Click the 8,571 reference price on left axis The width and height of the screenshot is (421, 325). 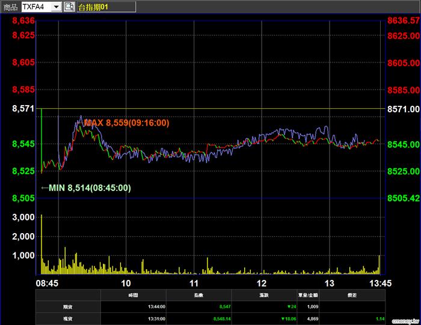(x=24, y=109)
